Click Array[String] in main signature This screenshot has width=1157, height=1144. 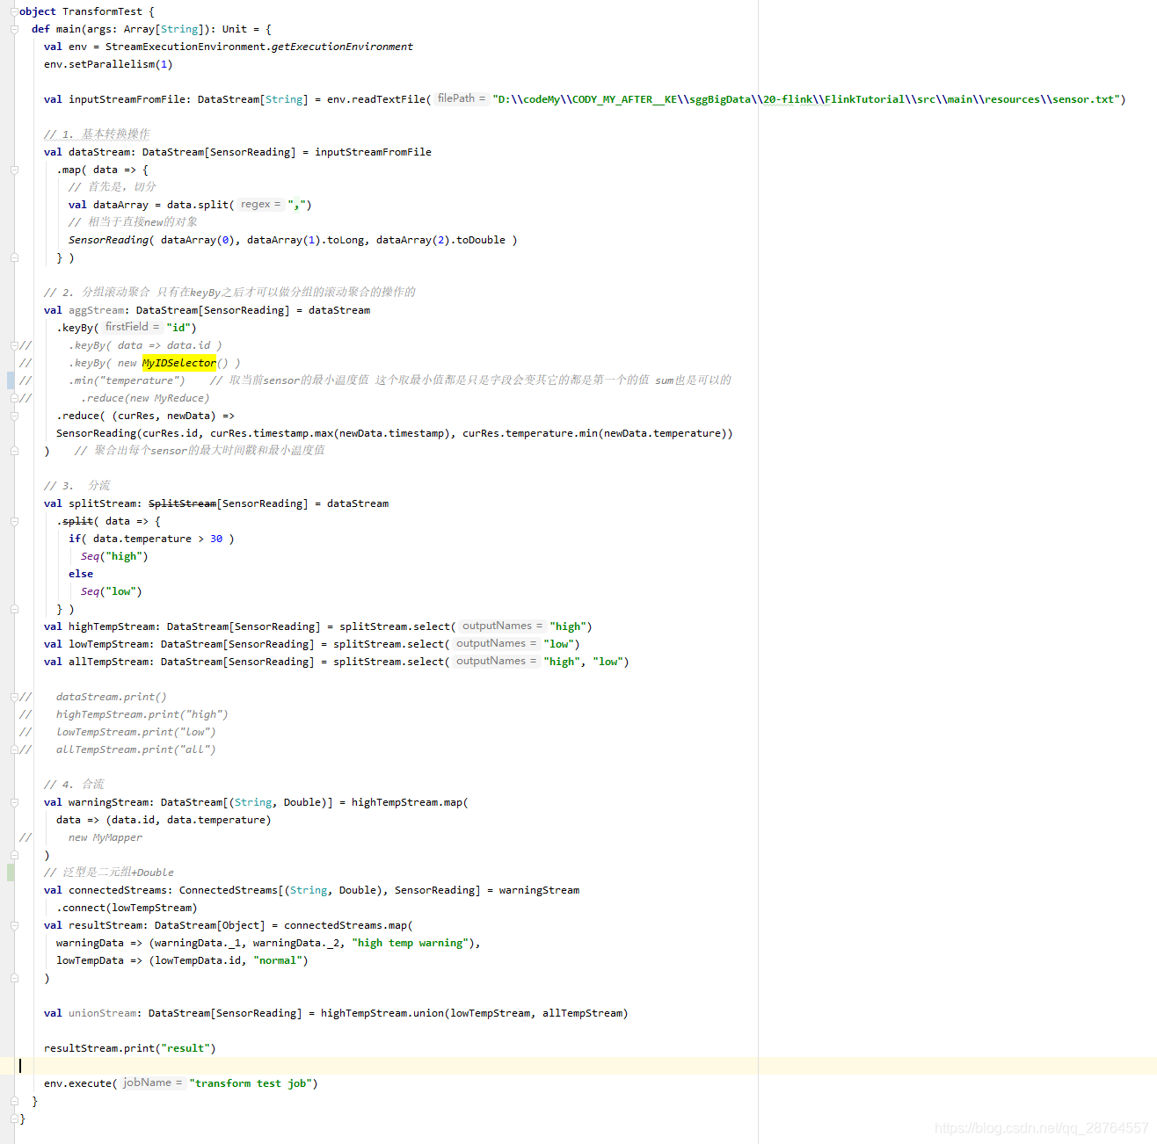pos(164,29)
